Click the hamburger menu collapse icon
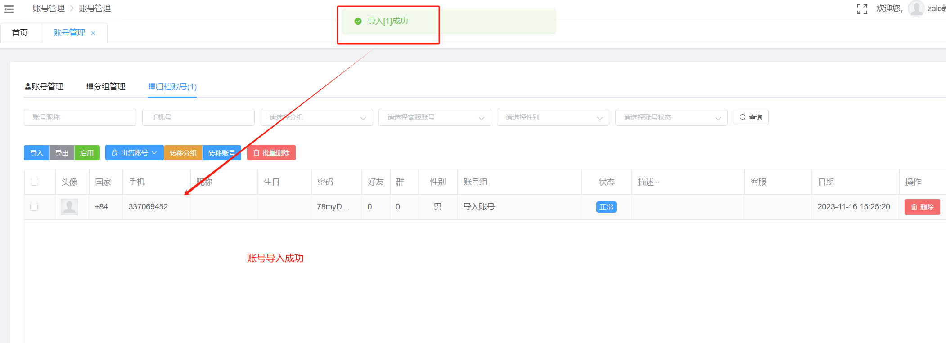This screenshot has height=343, width=946. pyautogui.click(x=9, y=9)
